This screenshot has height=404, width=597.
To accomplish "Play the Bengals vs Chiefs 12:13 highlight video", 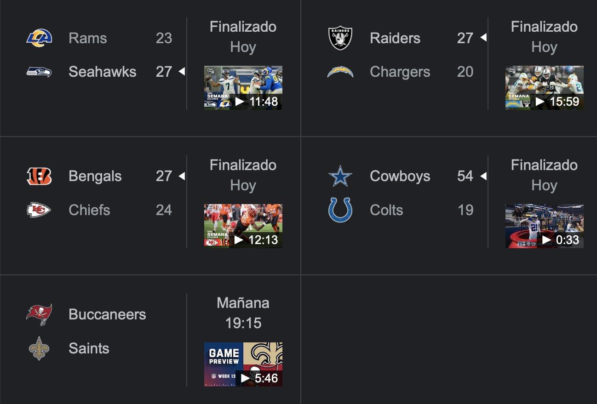I will (x=243, y=226).
